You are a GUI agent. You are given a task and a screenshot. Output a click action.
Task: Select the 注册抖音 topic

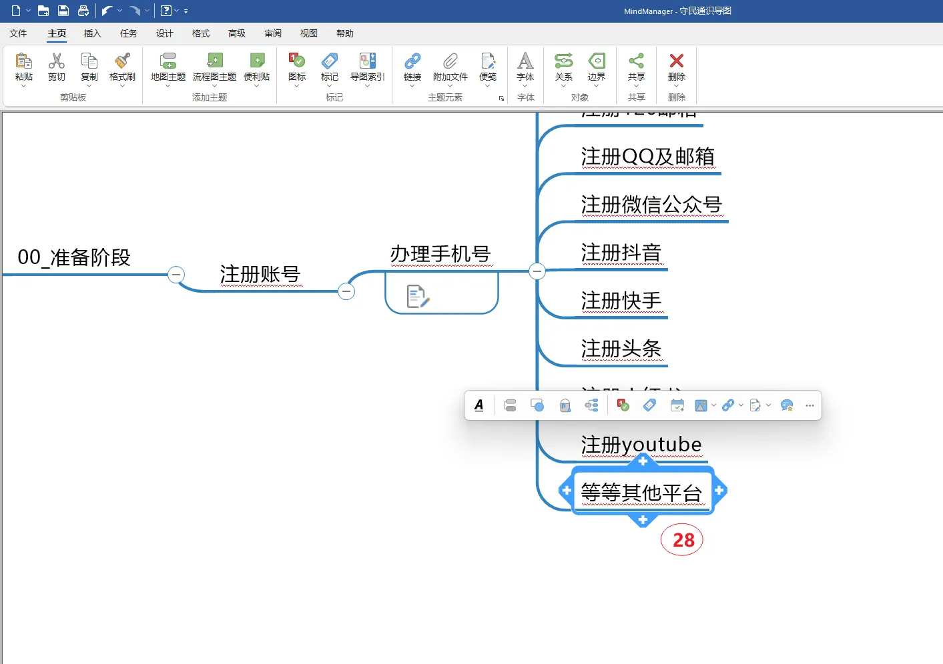click(x=621, y=253)
